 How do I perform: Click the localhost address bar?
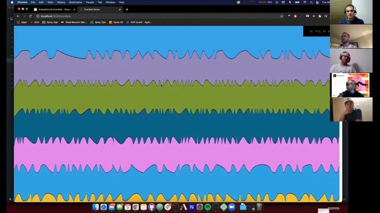[x=157, y=16]
